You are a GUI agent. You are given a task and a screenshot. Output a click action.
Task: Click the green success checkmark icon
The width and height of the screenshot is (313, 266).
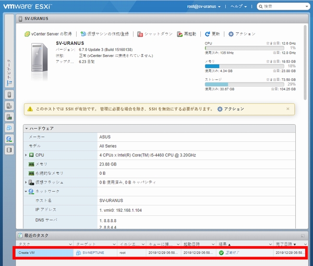click(x=221, y=252)
